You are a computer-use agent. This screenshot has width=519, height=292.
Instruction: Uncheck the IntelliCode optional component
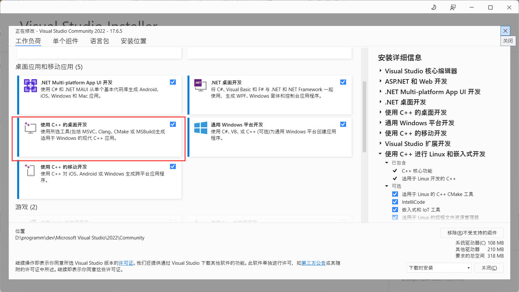(x=395, y=202)
